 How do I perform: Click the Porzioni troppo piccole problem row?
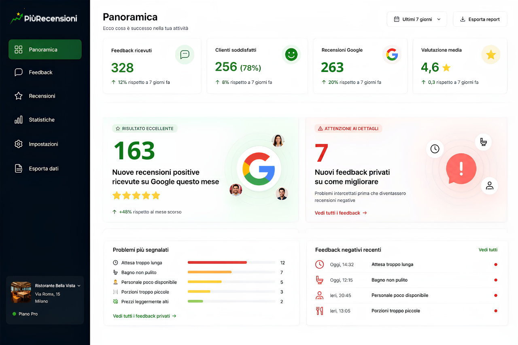tap(199, 292)
